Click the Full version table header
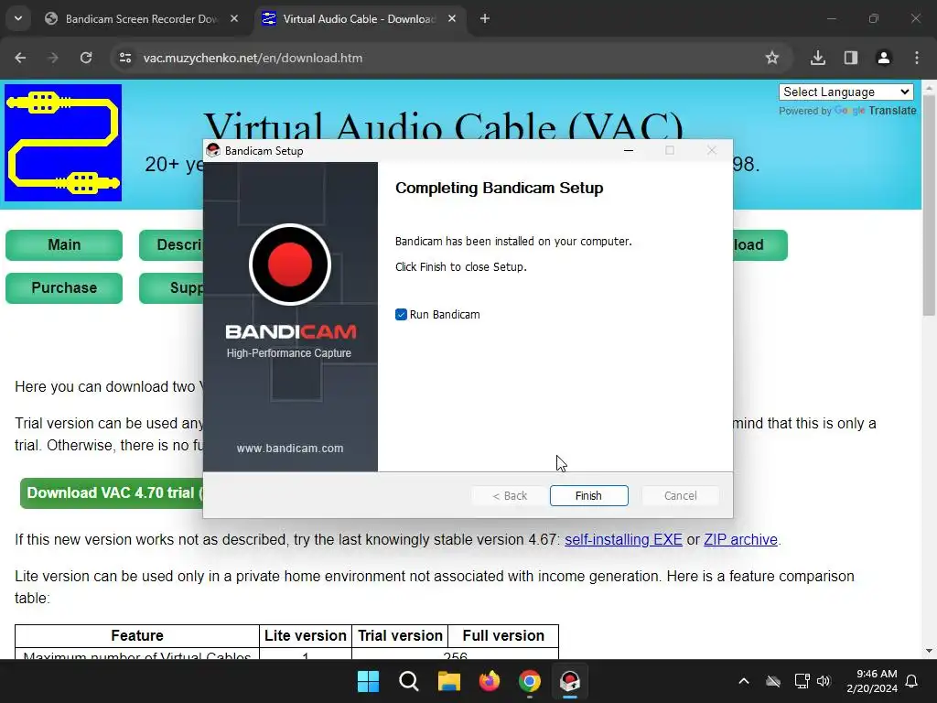The image size is (937, 703). tap(503, 635)
